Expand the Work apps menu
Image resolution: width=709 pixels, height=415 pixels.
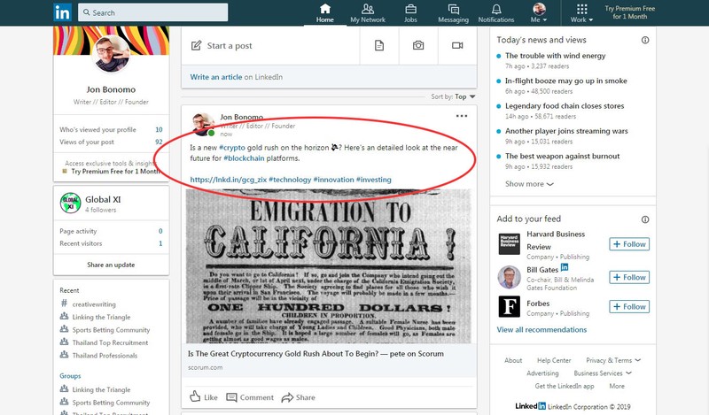[581, 13]
